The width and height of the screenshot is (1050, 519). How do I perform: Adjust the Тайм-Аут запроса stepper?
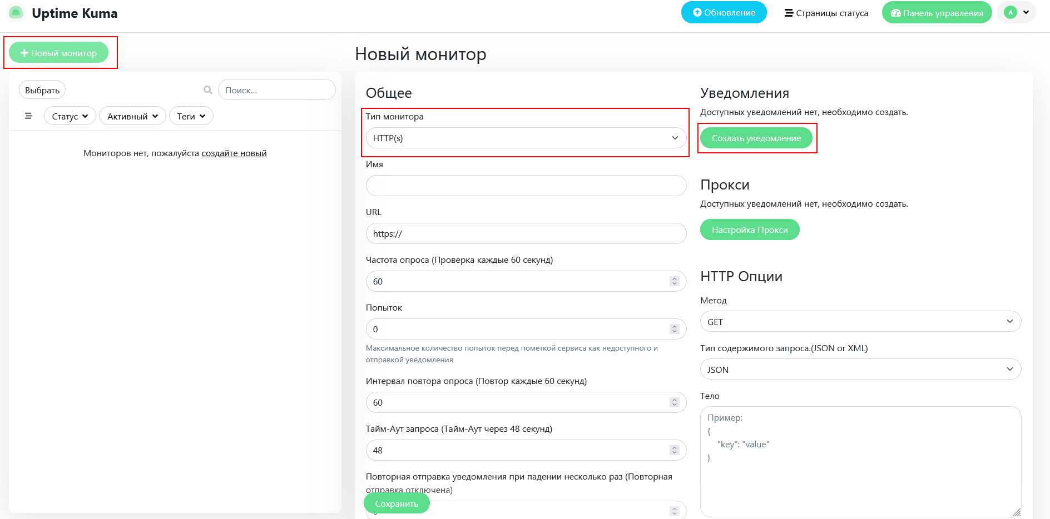(675, 450)
